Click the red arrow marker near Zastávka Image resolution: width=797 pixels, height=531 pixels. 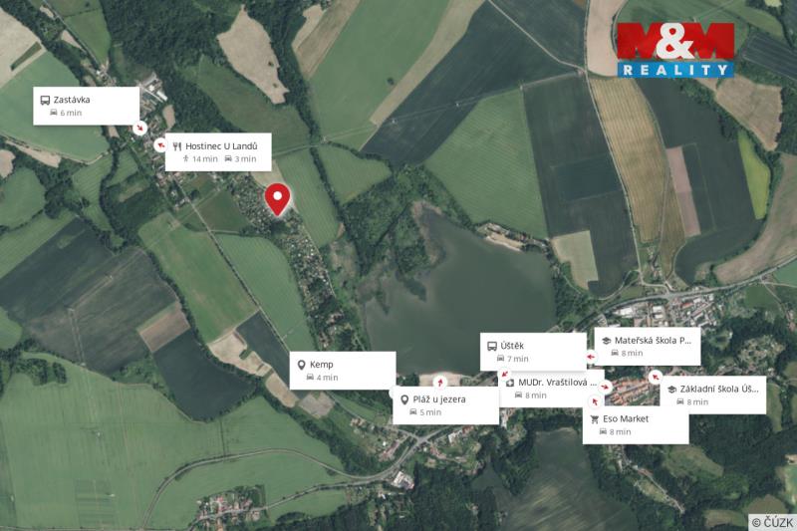(139, 128)
